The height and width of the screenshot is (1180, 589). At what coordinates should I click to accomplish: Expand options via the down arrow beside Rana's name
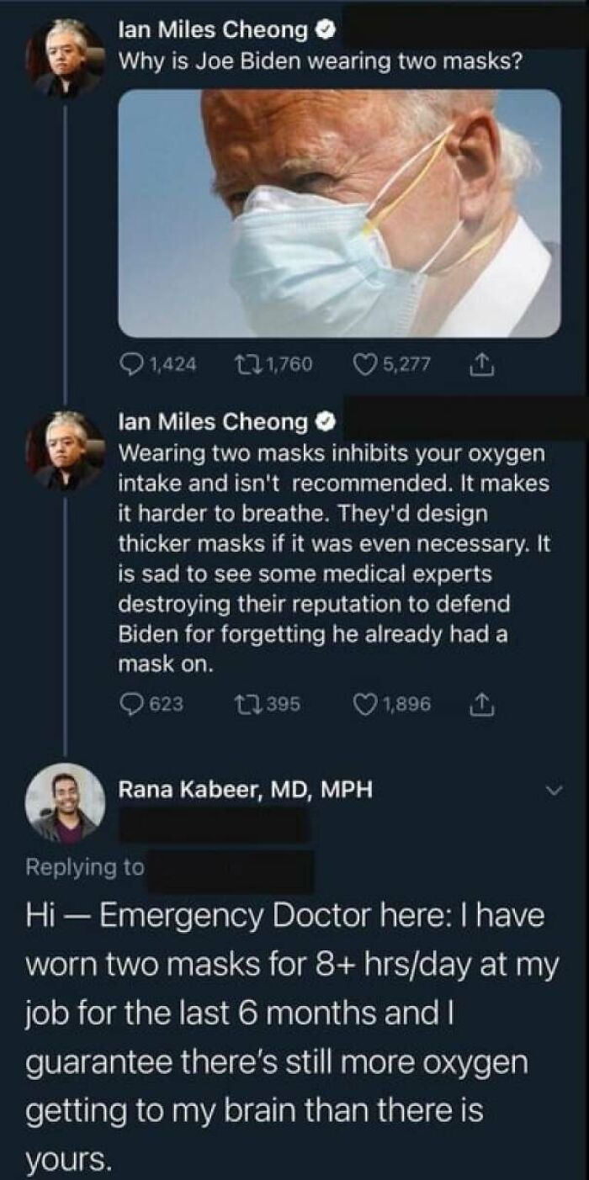[x=553, y=789]
